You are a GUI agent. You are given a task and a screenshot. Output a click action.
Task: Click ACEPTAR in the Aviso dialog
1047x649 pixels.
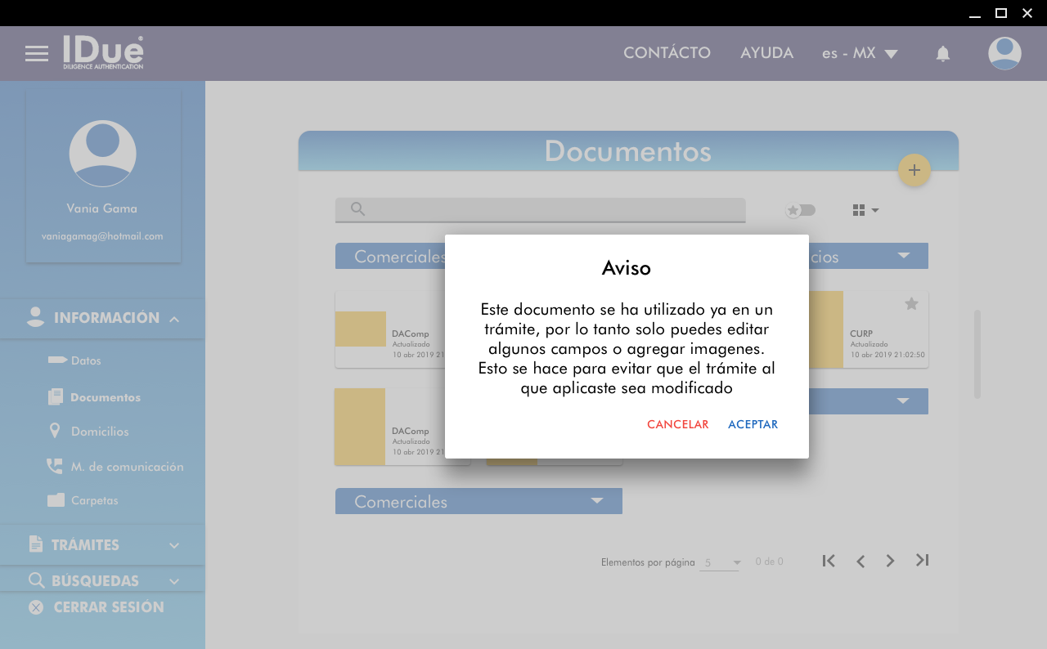point(753,425)
